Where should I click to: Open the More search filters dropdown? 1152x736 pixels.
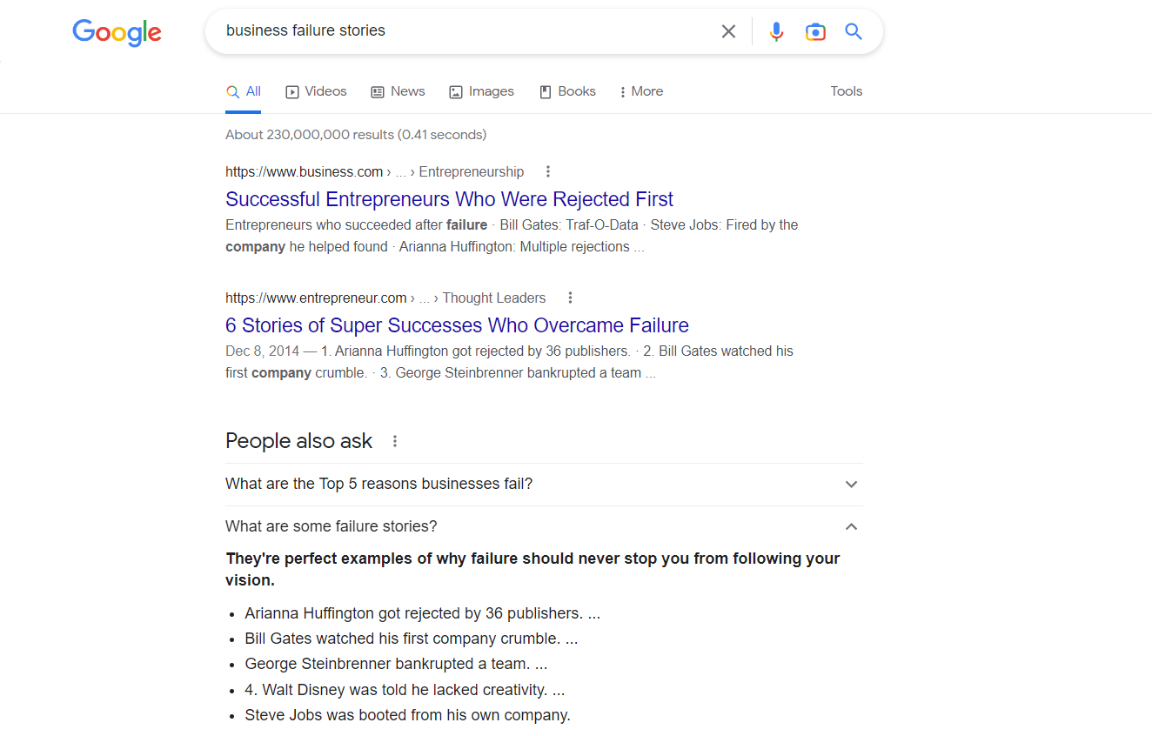(641, 91)
